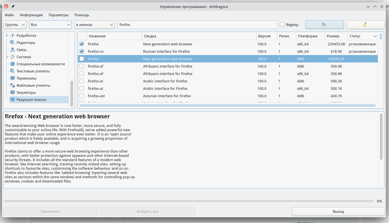Click the icon beside Текстовые утилиты
Viewport: 389px width, 223px height.
[x=13, y=71]
